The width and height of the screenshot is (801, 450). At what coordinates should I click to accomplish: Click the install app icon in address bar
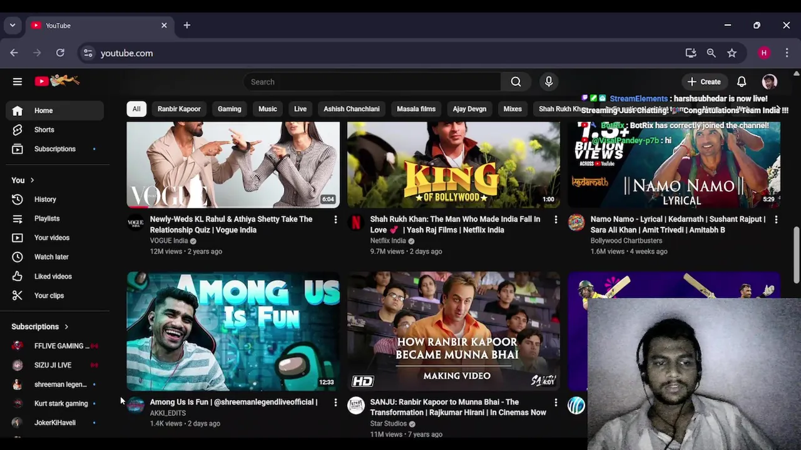tap(691, 53)
